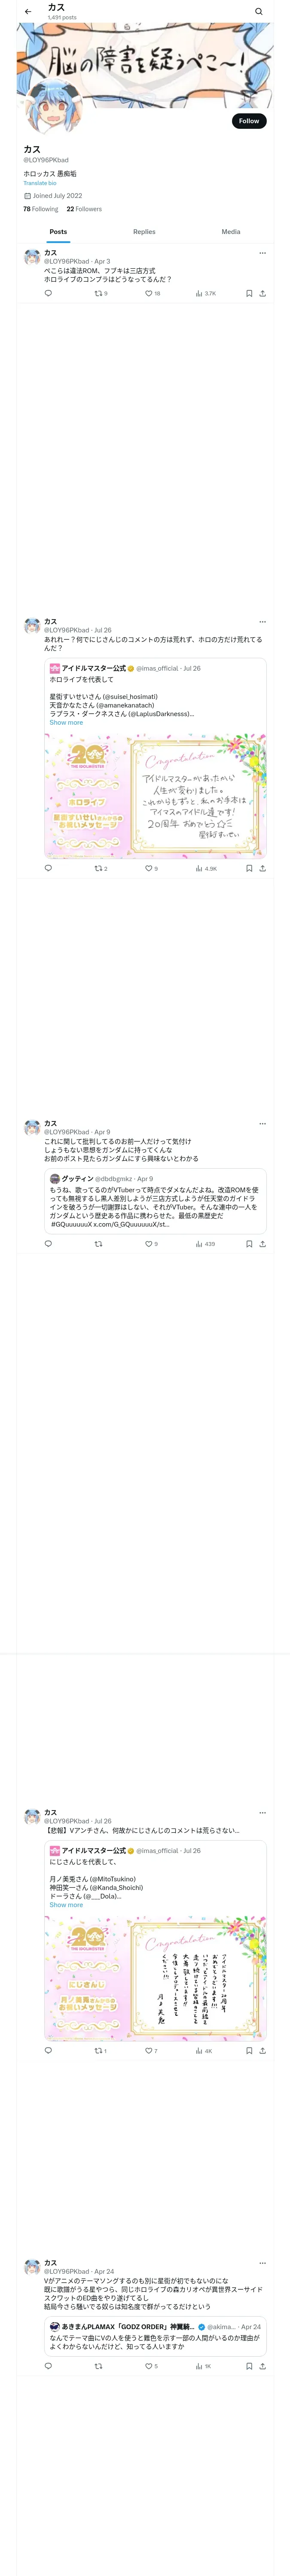Open the more menu on Apr 3 post
290x2576 pixels.
[262, 253]
